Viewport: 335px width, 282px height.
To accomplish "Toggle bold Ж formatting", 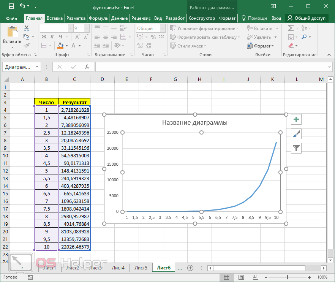I will coord(44,37).
